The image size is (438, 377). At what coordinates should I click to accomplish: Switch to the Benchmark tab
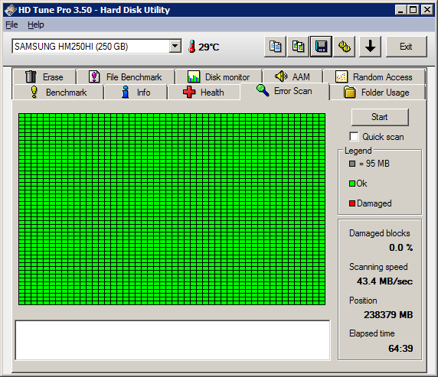[58, 93]
